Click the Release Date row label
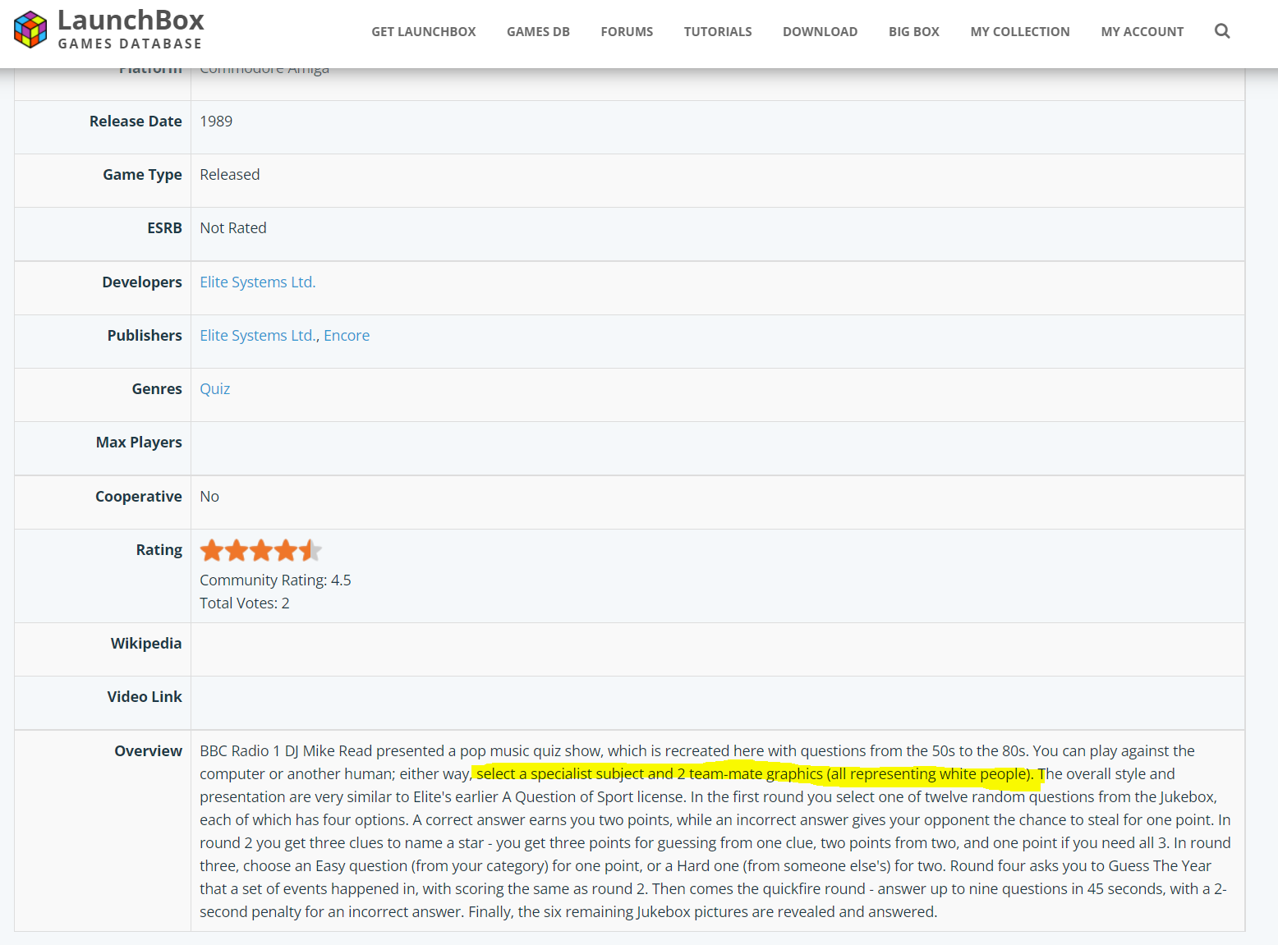 tap(136, 121)
